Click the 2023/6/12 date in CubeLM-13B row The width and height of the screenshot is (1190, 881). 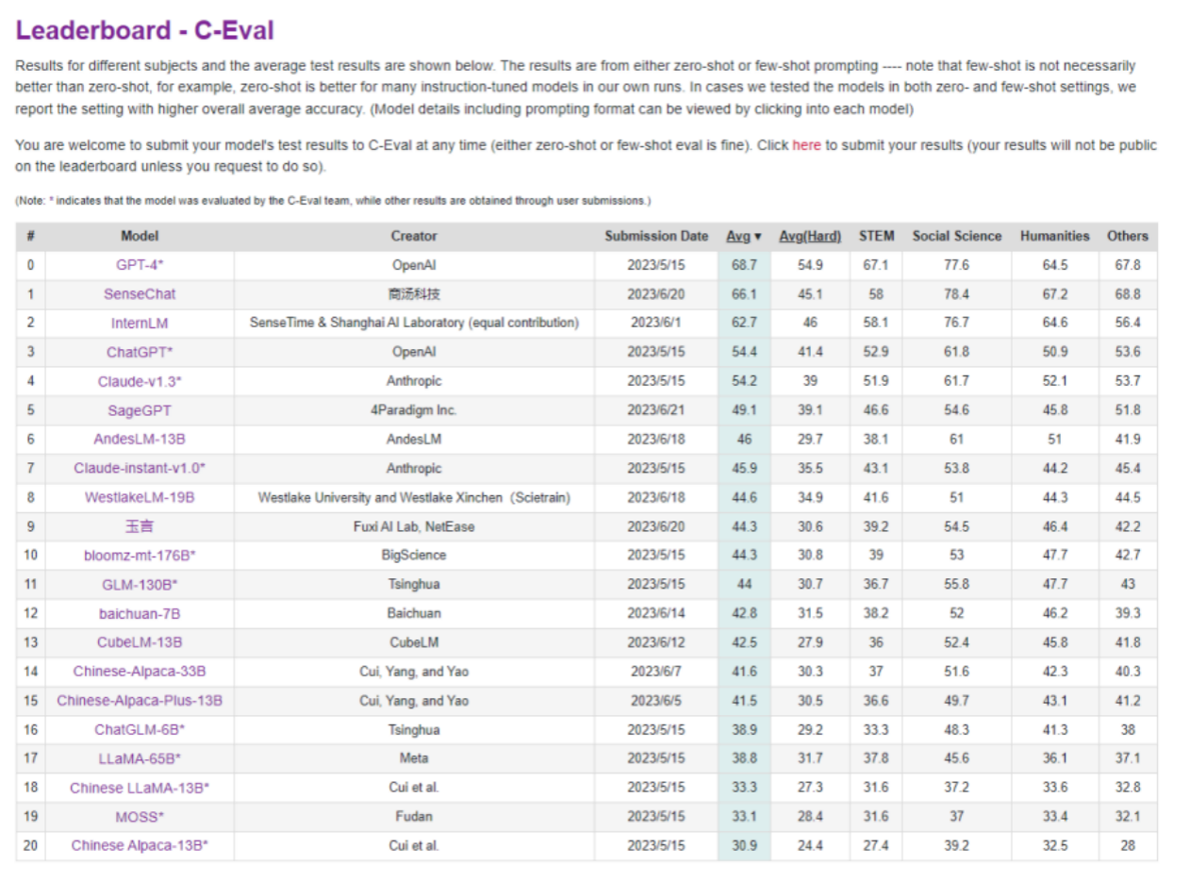tap(656, 642)
